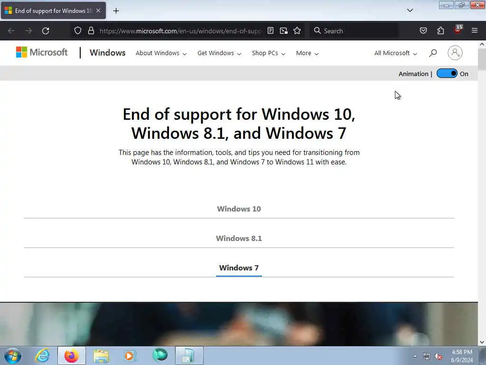Click the Firefox taskbar icon

tap(72, 355)
